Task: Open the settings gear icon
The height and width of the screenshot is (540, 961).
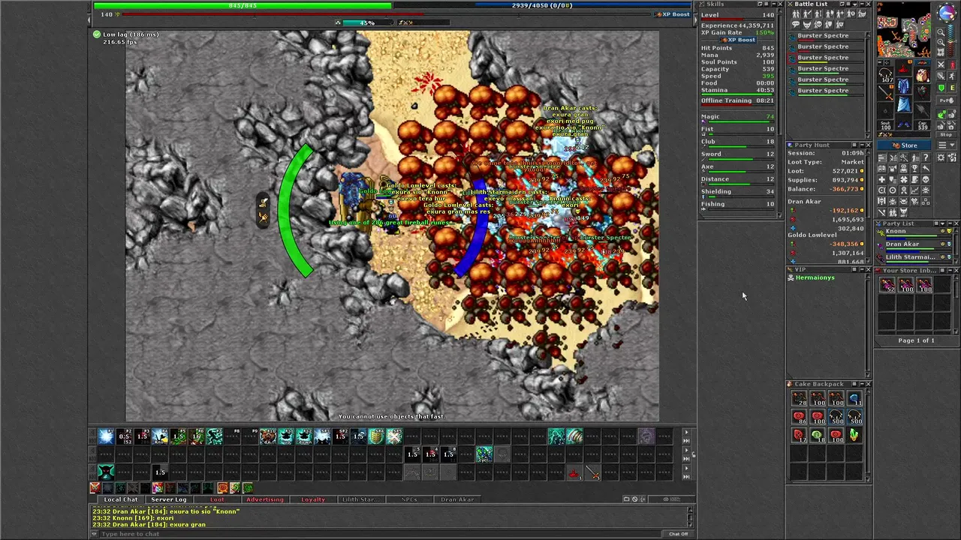Action: pyautogui.click(x=941, y=157)
